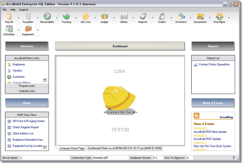Screen dimensions: 243x164
Task: Open the Documents module icon
Action: pos(200,17)
